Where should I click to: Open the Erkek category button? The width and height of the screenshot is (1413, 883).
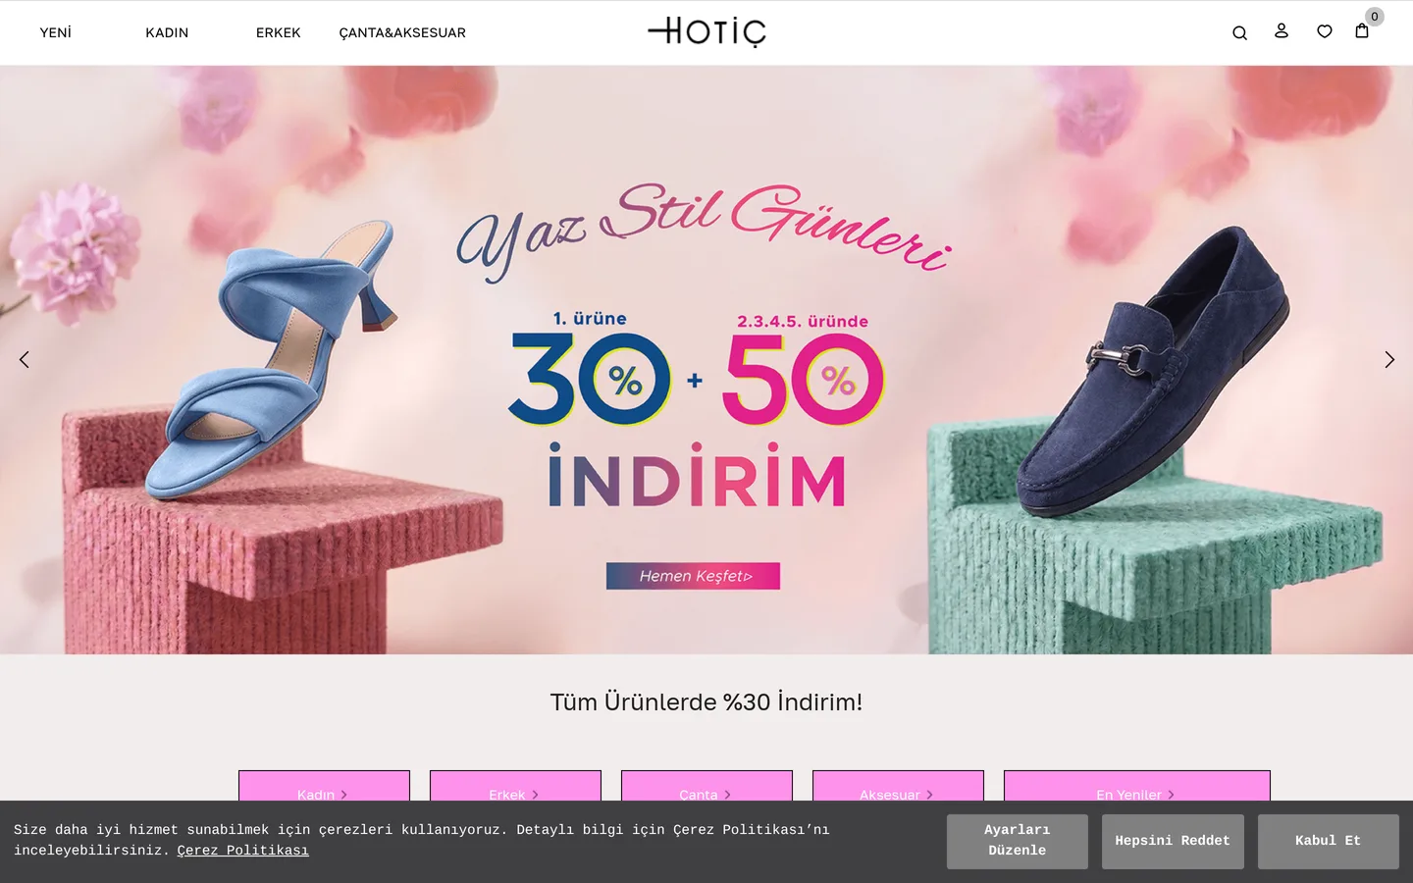515,786
